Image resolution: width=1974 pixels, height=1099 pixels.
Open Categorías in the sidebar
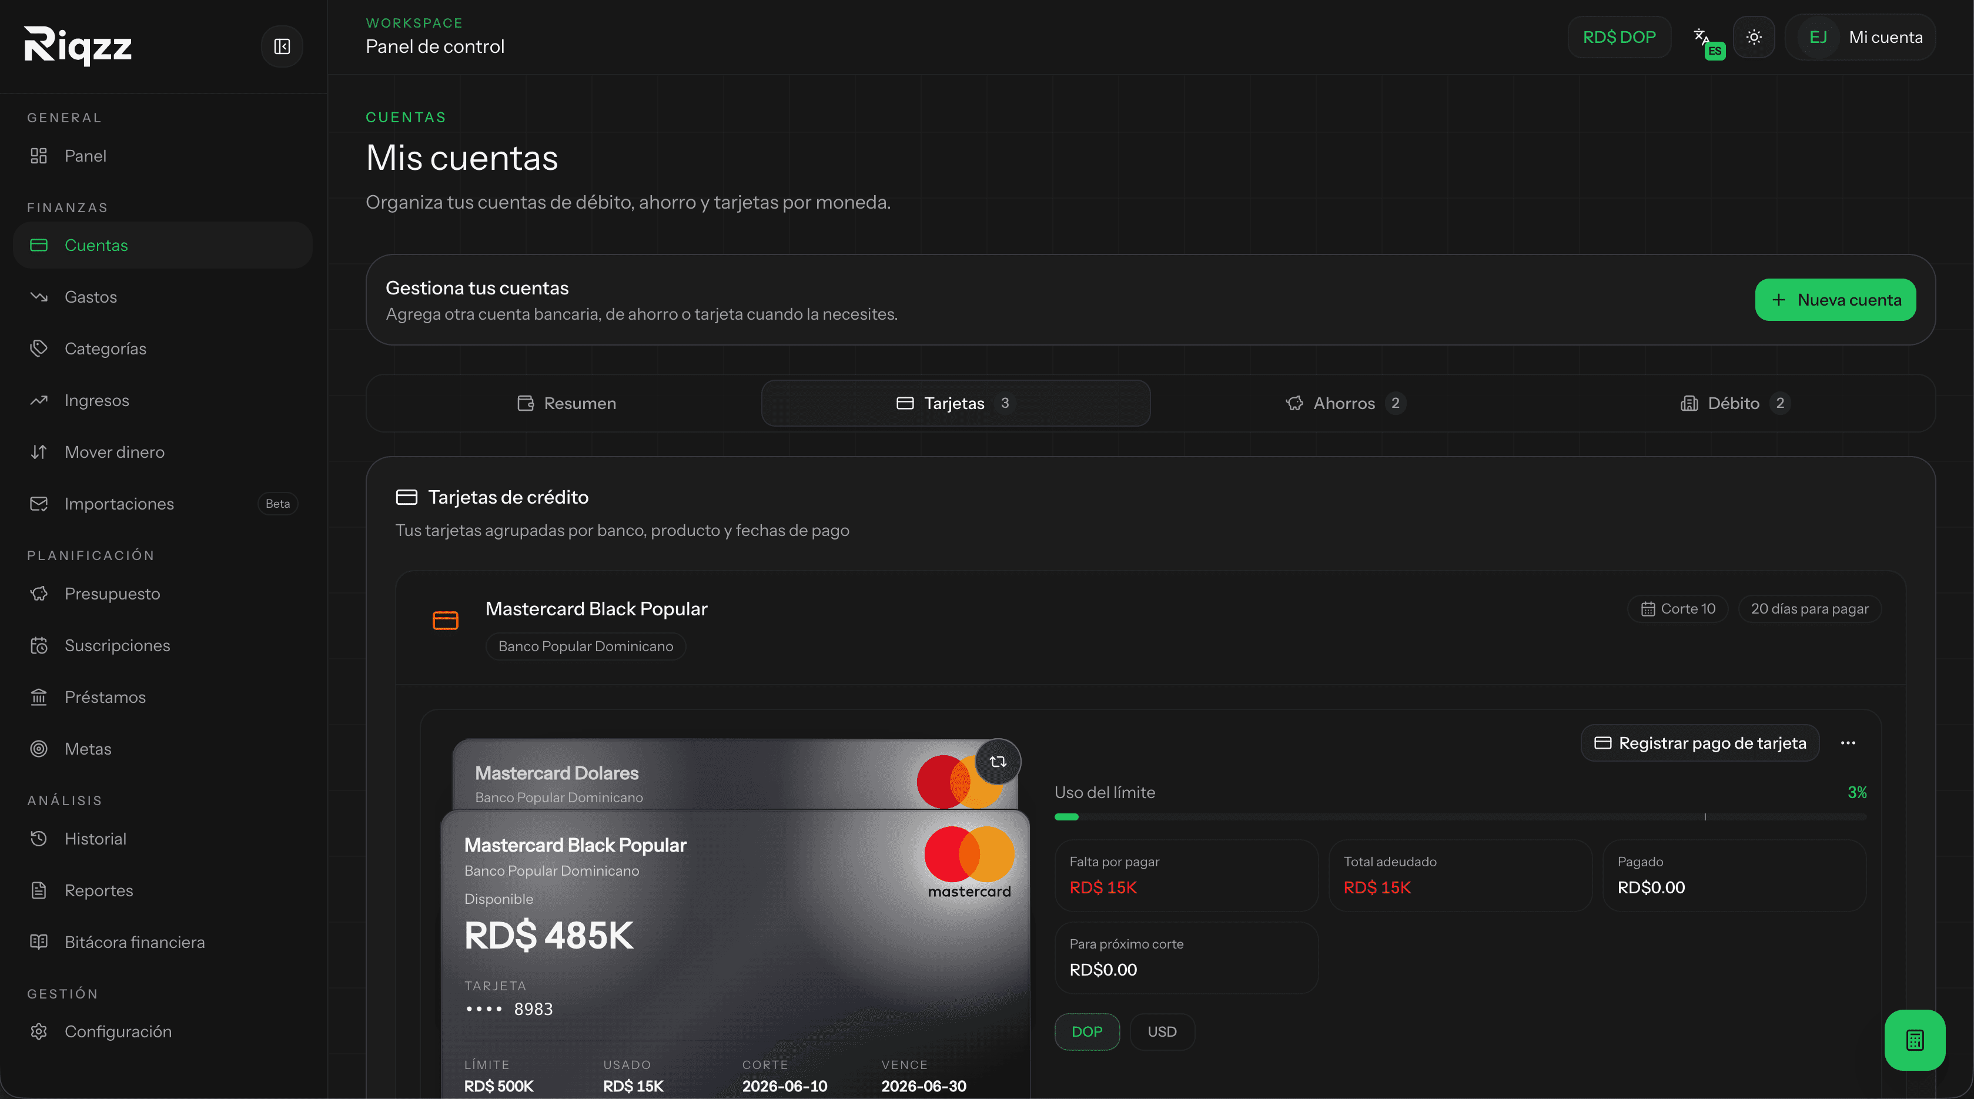click(x=162, y=349)
